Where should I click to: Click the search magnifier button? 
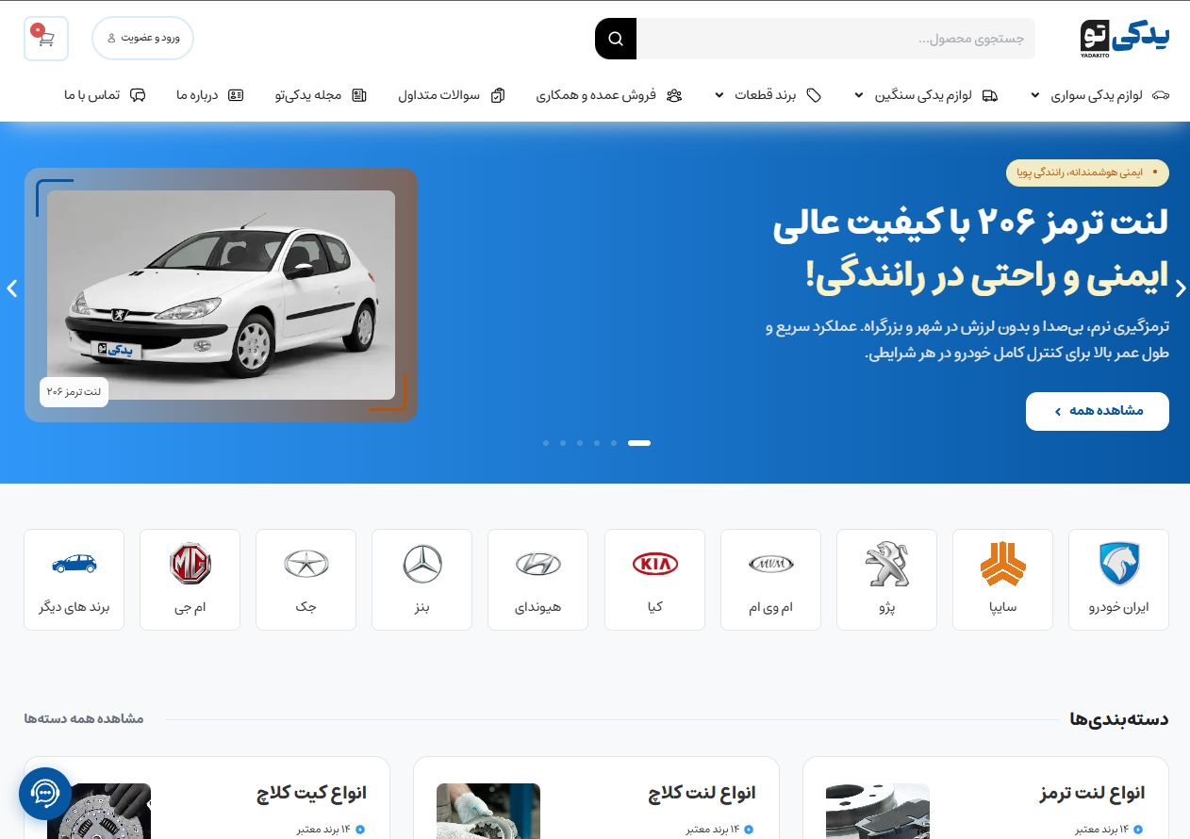coord(616,39)
